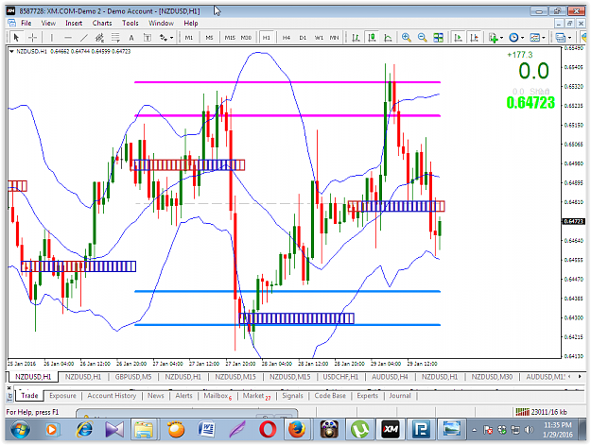Tile chart windows with grid icon
The height and width of the screenshot is (445, 591).
point(439,37)
